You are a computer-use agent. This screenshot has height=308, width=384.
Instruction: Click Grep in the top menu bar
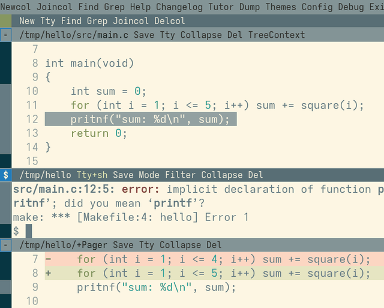[x=115, y=7]
